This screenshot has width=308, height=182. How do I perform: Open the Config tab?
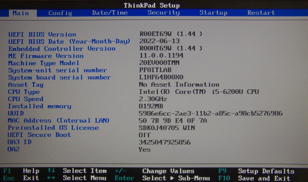click(x=60, y=13)
